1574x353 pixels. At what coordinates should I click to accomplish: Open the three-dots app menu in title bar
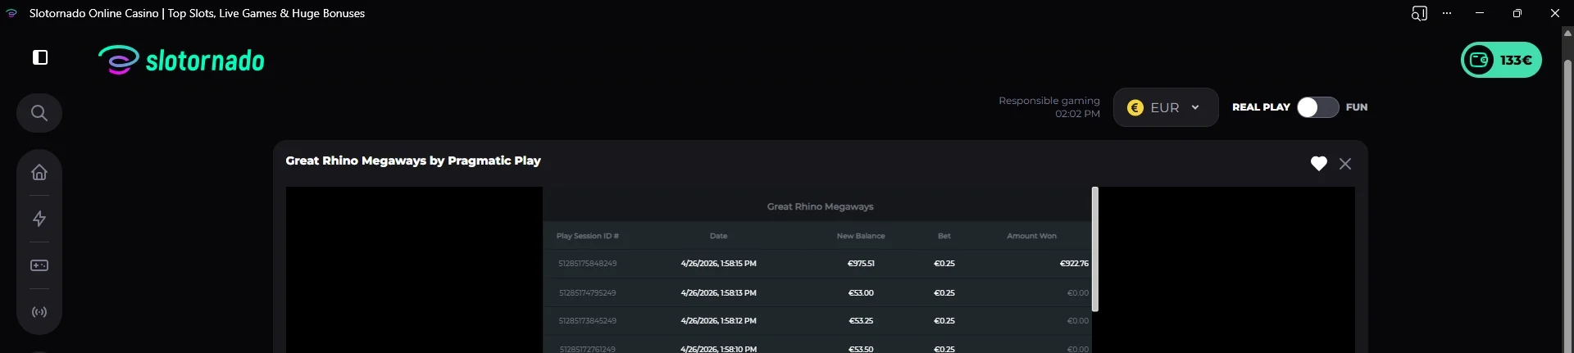click(1447, 13)
